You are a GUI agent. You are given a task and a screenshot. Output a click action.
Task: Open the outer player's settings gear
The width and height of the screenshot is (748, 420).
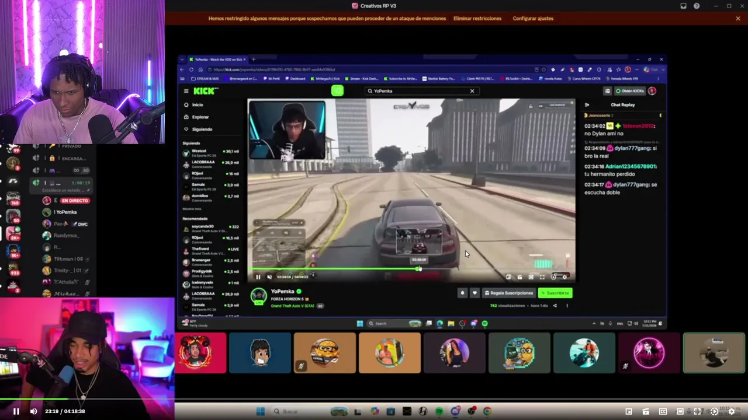[x=731, y=411]
